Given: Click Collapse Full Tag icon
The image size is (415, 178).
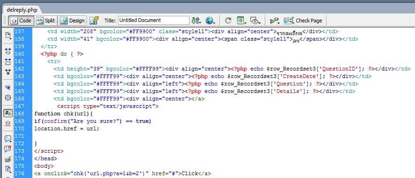Looking at the screenshot, I should point(8,51).
